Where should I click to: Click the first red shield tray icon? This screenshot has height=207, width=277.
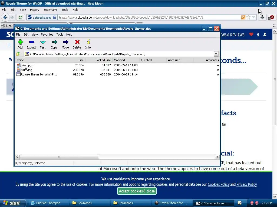coord(252,203)
